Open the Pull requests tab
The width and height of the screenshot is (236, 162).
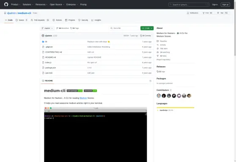point(40,20)
